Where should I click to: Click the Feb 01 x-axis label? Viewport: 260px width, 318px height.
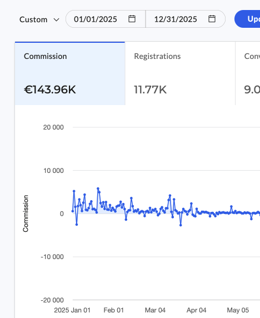pos(113,310)
